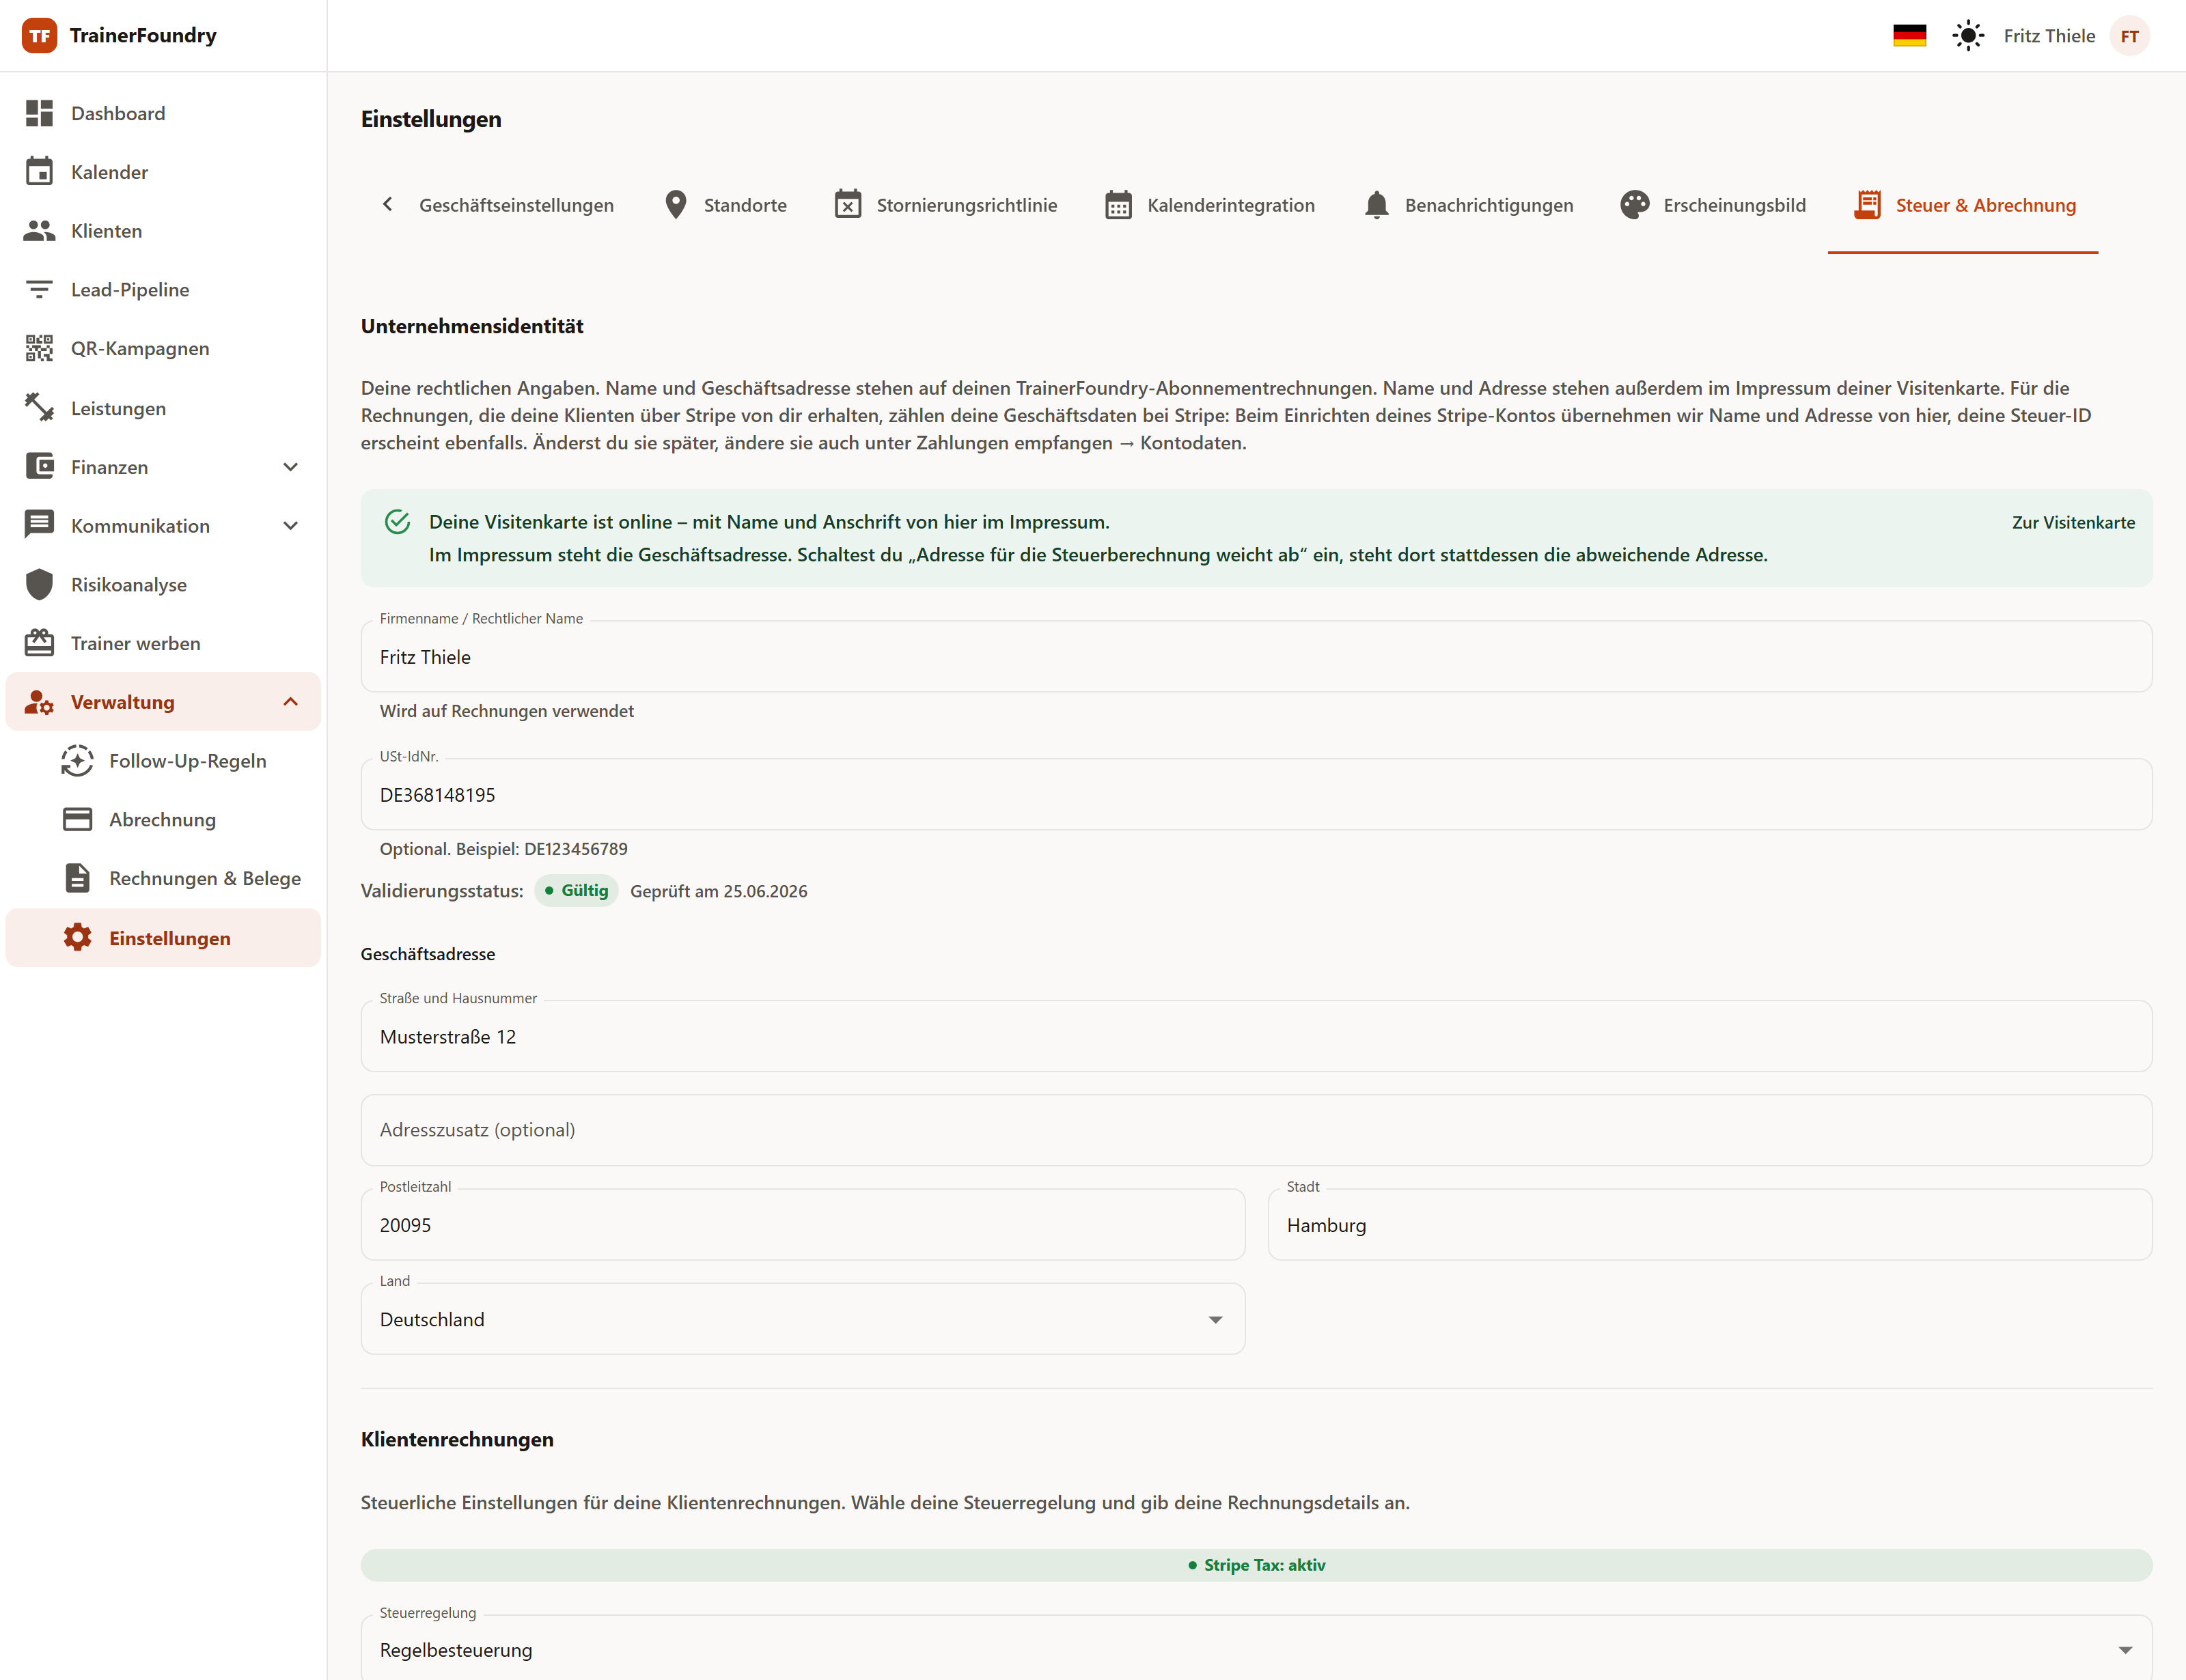Click the Verwaltung admin icon
This screenshot has height=1680, width=2186.
pyautogui.click(x=39, y=702)
